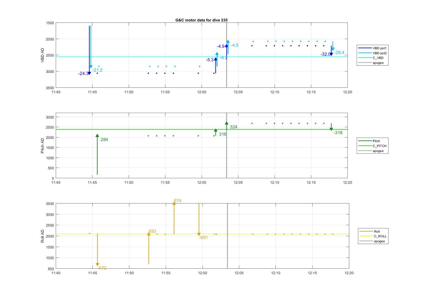Screen dimensions: 429x302
Task: Click the '-32.0' VBD annotation
Action: coord(325,54)
